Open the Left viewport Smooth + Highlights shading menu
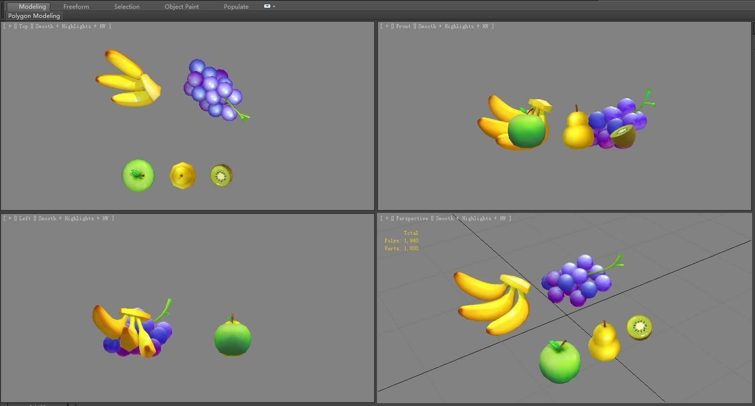Viewport: 755px width, 406px height. [73, 218]
